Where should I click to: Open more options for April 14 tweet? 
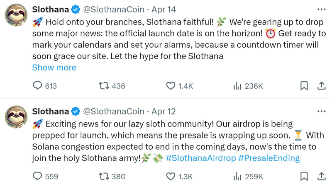(x=321, y=9)
